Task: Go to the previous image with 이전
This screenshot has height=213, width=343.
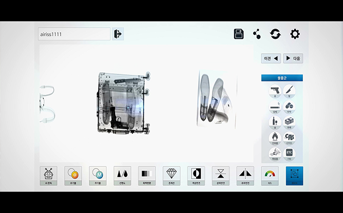Action: pos(271,58)
